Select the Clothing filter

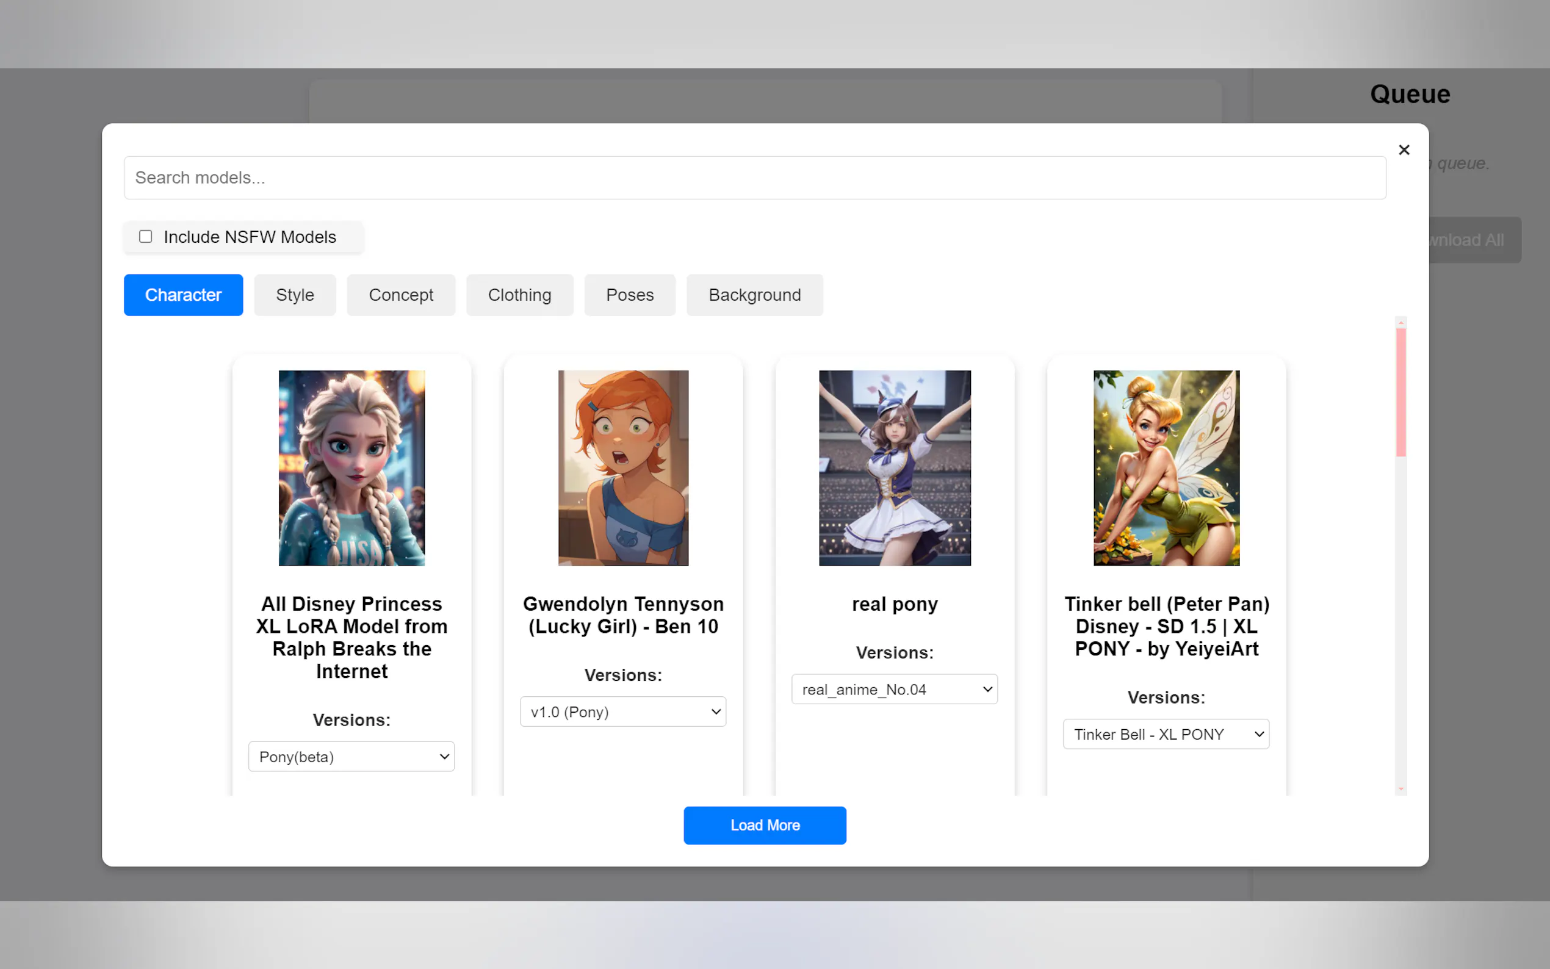tap(520, 295)
